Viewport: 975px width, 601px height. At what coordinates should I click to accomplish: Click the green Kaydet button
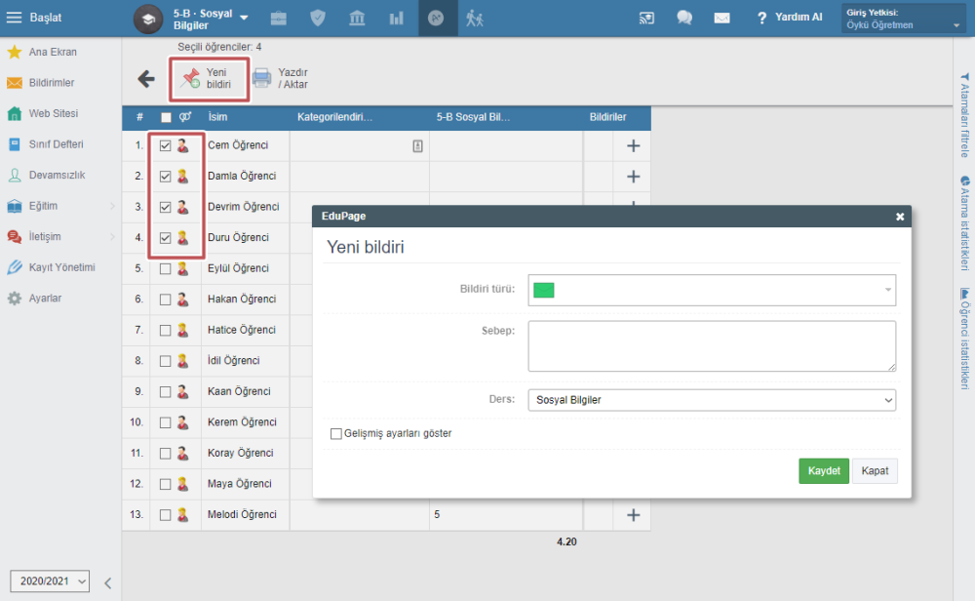823,471
